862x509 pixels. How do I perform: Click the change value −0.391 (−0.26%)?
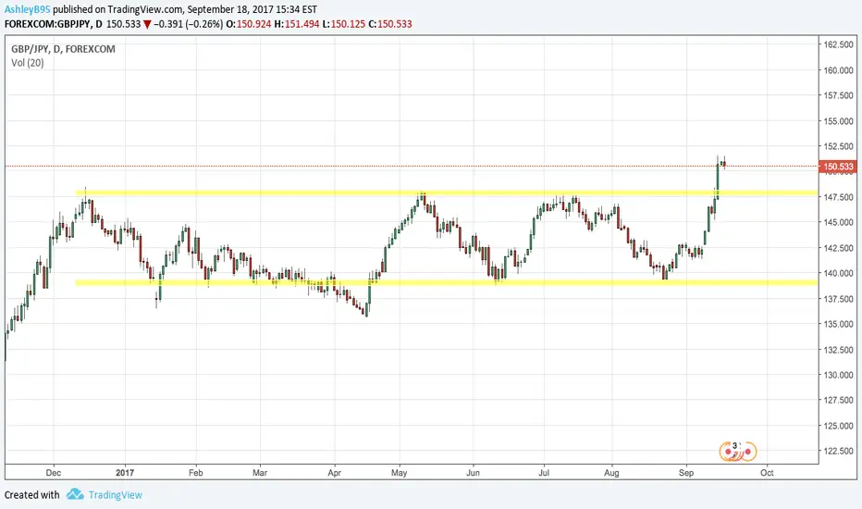pyautogui.click(x=189, y=24)
